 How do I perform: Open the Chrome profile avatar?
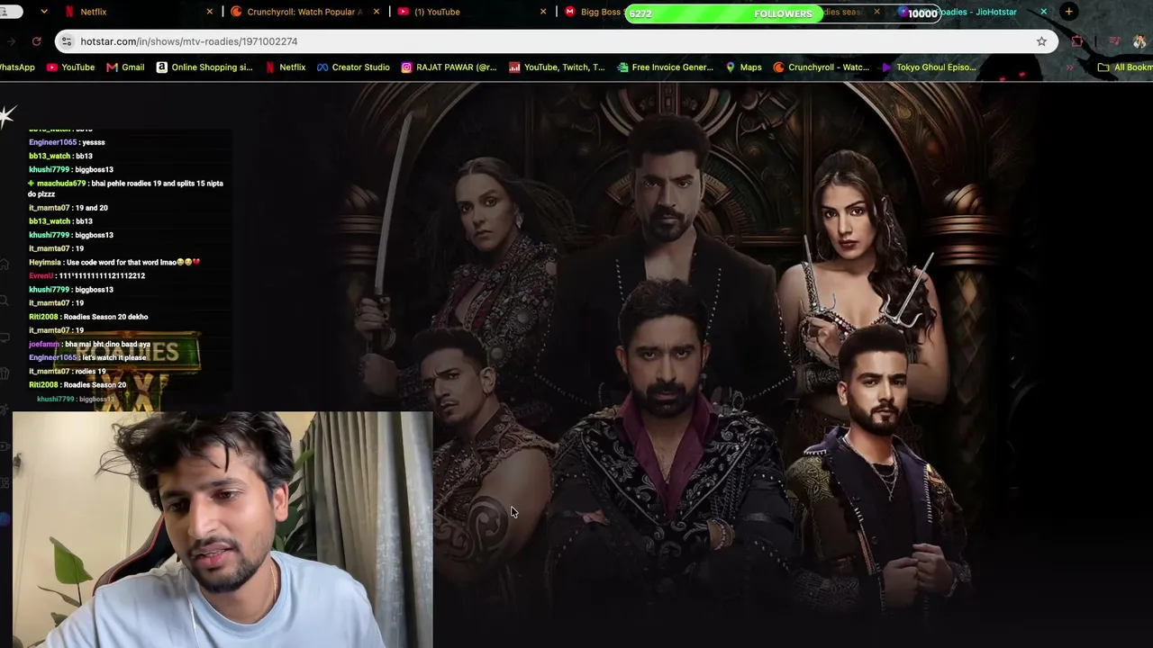pos(1139,41)
